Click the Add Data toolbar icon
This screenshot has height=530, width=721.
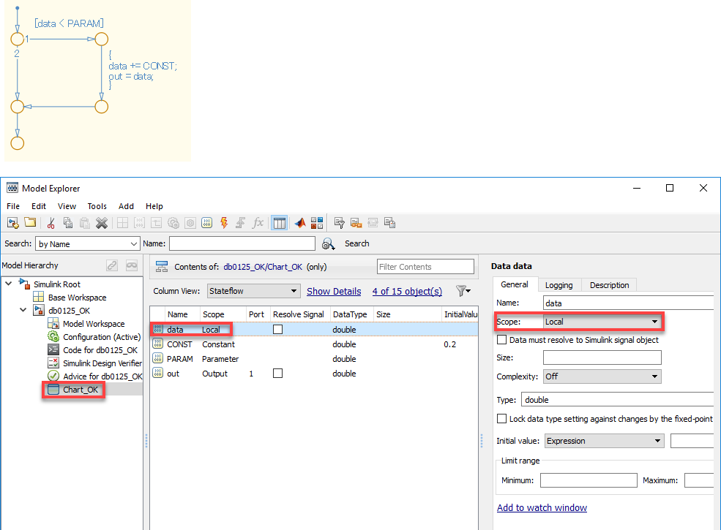207,223
